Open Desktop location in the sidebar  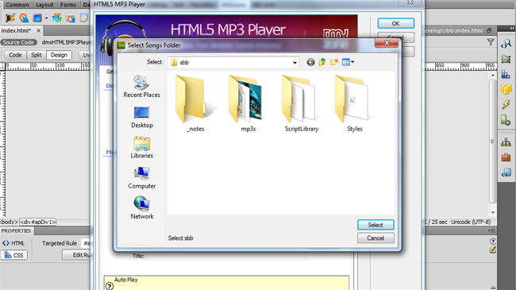click(x=142, y=118)
